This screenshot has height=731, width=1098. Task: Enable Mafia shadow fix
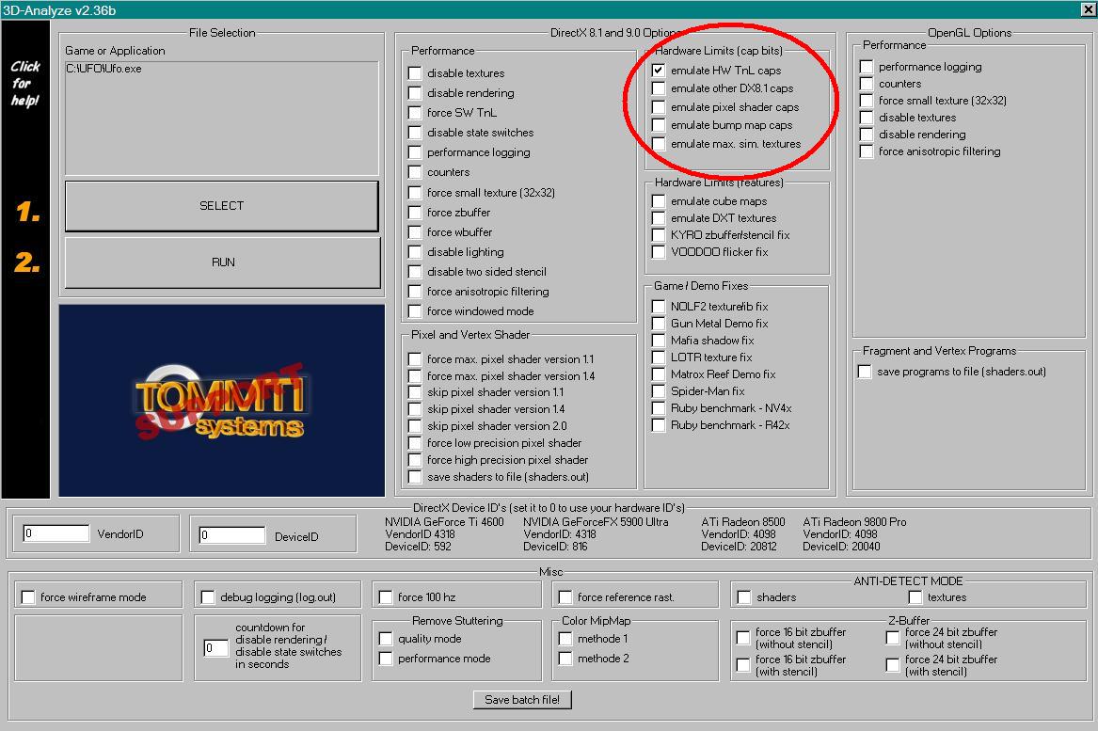pos(659,341)
